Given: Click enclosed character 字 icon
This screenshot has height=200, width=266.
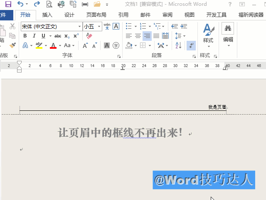Looking at the screenshot, I should (116, 45).
